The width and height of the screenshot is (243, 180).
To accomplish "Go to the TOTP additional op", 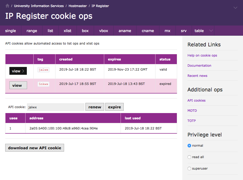I will [x=191, y=121].
